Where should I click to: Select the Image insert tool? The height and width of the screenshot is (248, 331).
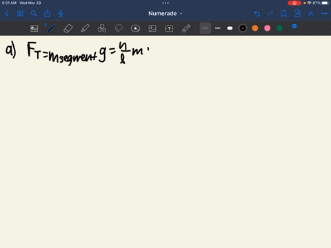(152, 28)
